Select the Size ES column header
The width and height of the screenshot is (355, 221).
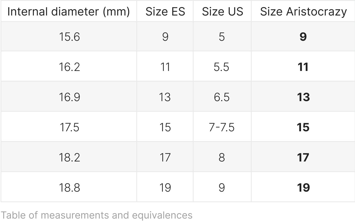(165, 11)
